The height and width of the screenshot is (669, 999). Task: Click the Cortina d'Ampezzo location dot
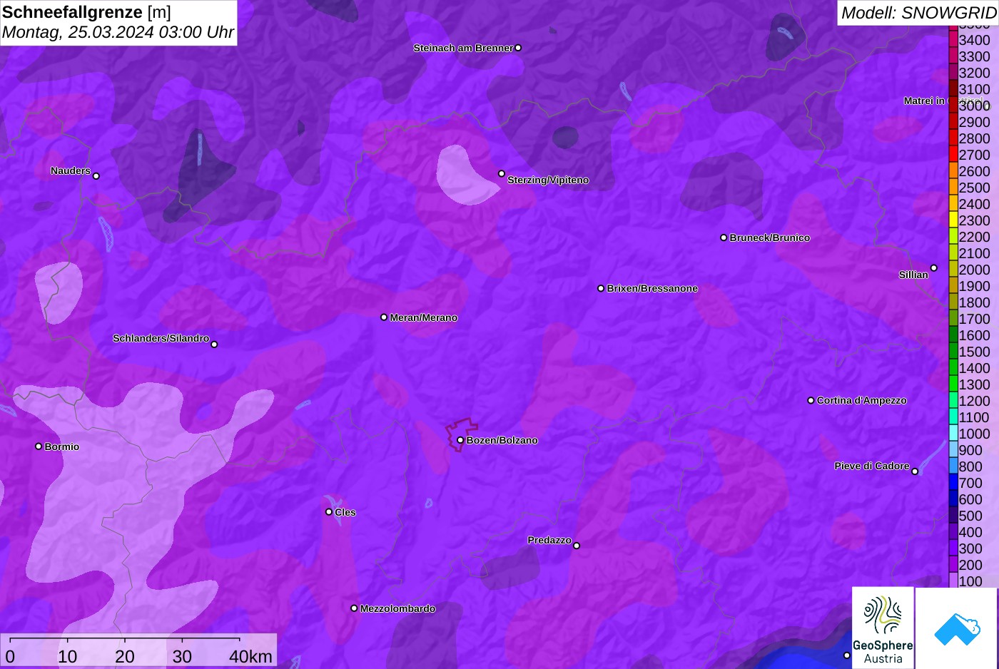pyautogui.click(x=811, y=400)
